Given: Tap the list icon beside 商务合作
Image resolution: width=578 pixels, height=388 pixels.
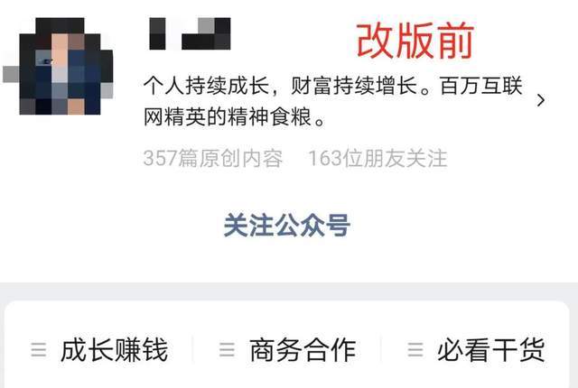Looking at the screenshot, I should pyautogui.click(x=227, y=350).
